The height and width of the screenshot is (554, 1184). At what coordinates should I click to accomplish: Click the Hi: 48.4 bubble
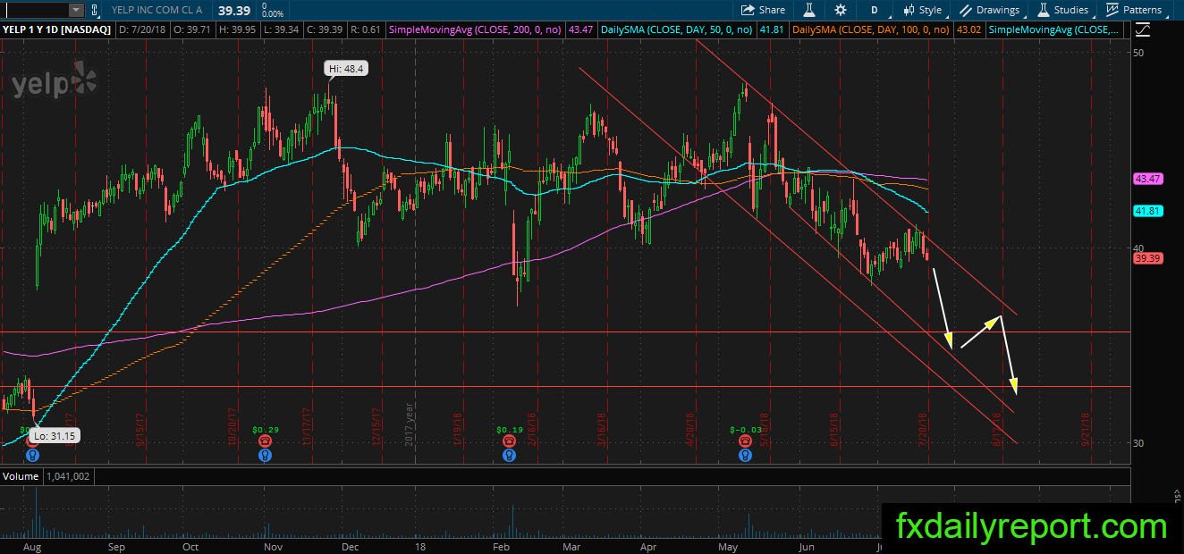(346, 68)
